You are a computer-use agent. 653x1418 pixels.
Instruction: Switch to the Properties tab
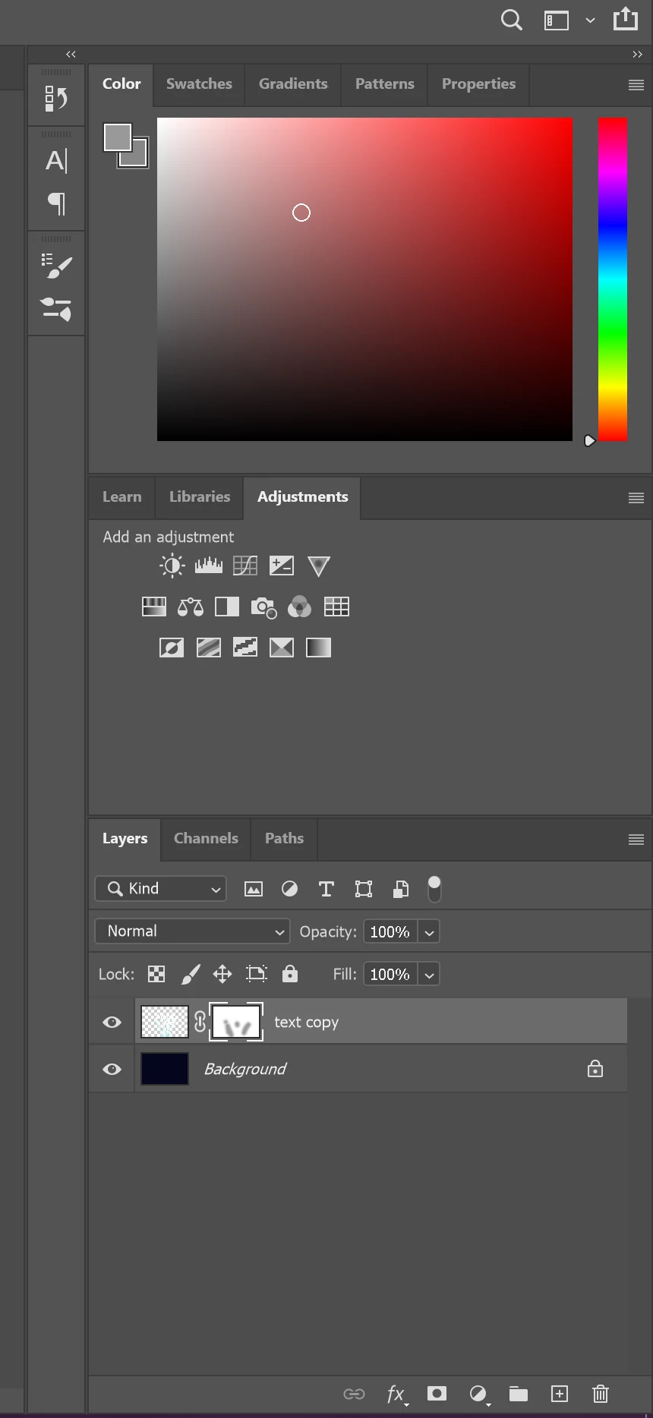tap(478, 84)
